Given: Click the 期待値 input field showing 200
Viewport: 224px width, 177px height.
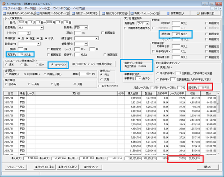Looking at the screenshot, I should click(x=176, y=34).
